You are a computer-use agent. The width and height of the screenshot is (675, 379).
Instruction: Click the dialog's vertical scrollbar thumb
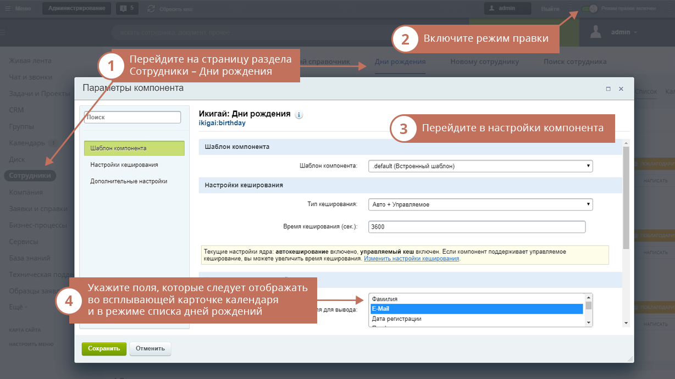(x=626, y=198)
